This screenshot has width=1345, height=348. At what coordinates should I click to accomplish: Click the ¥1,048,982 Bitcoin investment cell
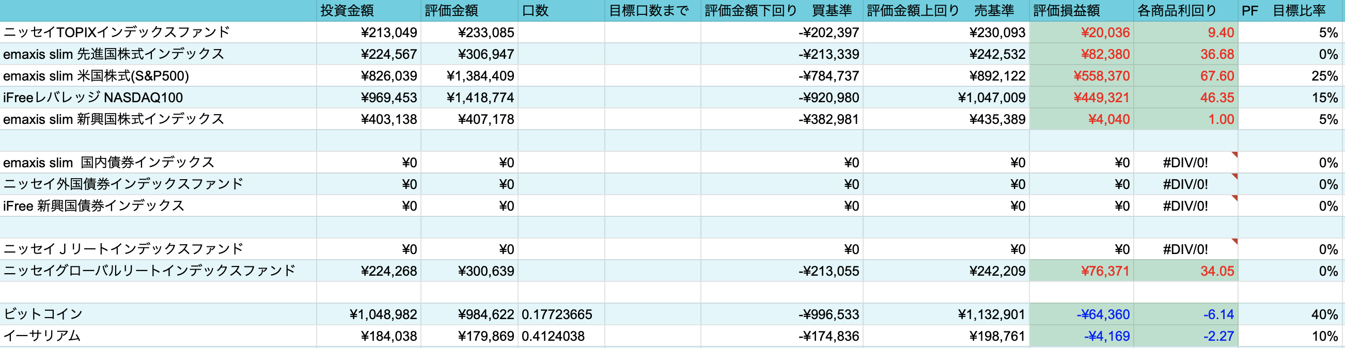pyautogui.click(x=369, y=314)
